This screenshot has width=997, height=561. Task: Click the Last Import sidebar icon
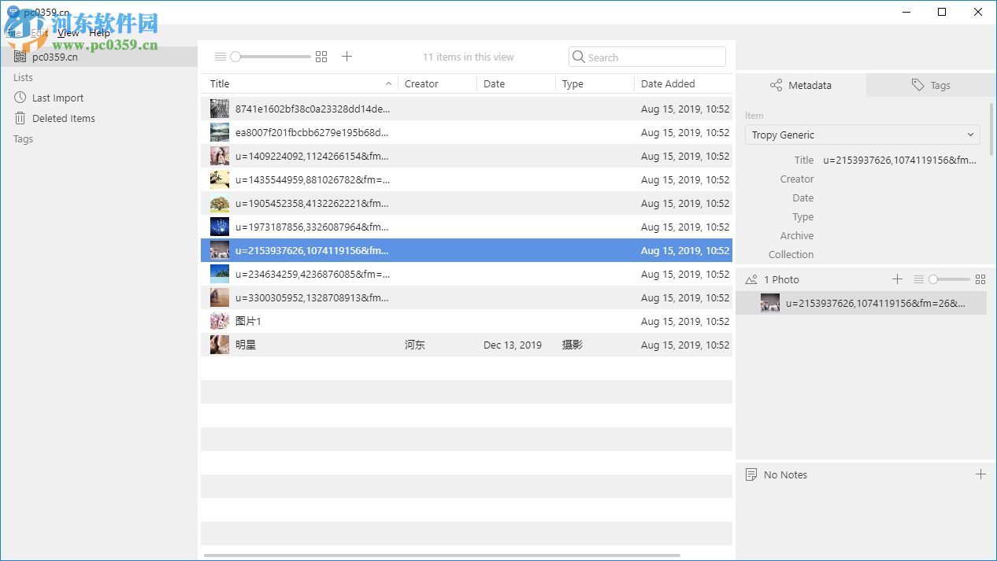click(19, 98)
